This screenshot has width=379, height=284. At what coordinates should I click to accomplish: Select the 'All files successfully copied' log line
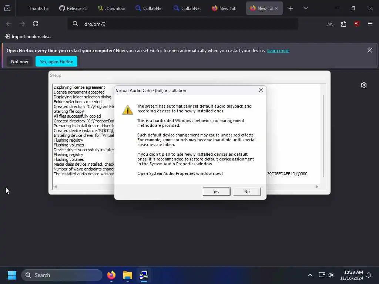[77, 116]
